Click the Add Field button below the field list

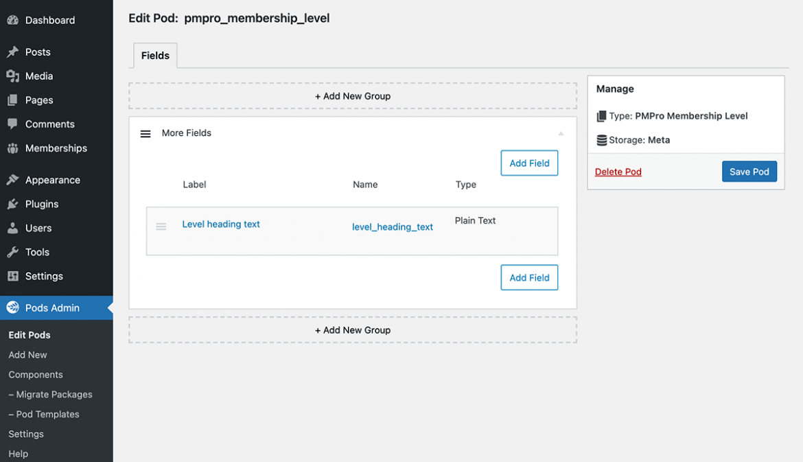(529, 277)
